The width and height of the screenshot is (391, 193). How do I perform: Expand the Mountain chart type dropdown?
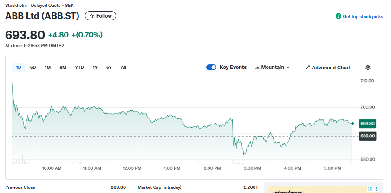click(272, 68)
